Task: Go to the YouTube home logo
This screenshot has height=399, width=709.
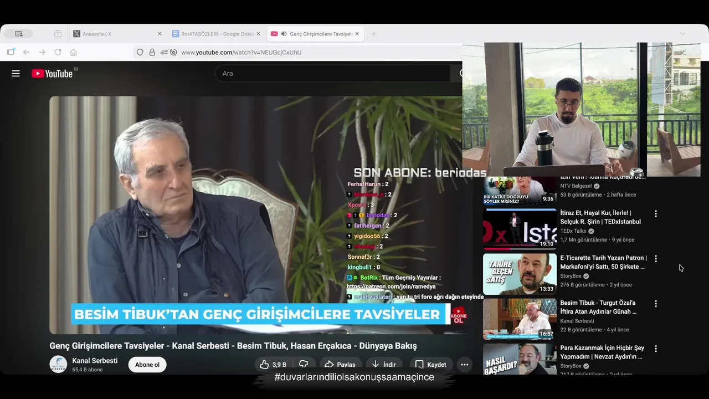Action: coord(52,73)
